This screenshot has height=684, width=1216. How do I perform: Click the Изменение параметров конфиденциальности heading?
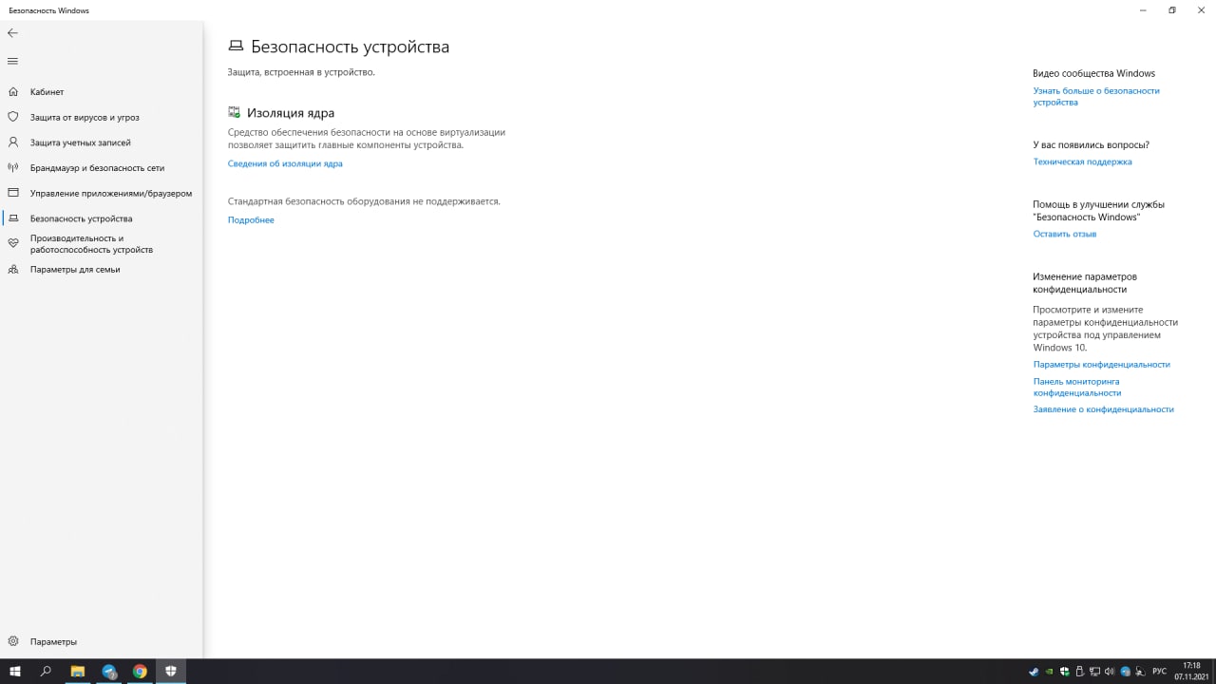pos(1085,282)
